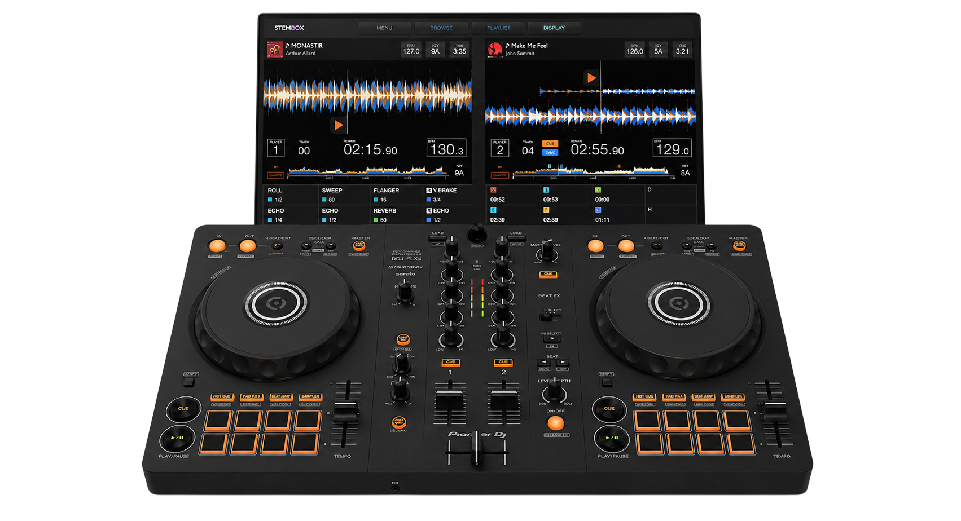Select the ROLL 1/2 pad effect
Screen dimensions: 961x521
[x=290, y=195]
